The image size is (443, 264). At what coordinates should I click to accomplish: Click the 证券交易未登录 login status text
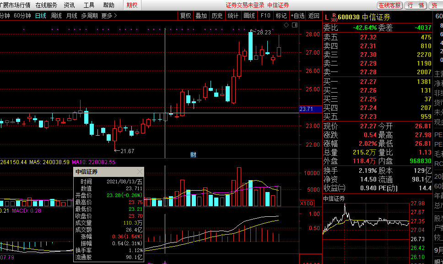245,5
